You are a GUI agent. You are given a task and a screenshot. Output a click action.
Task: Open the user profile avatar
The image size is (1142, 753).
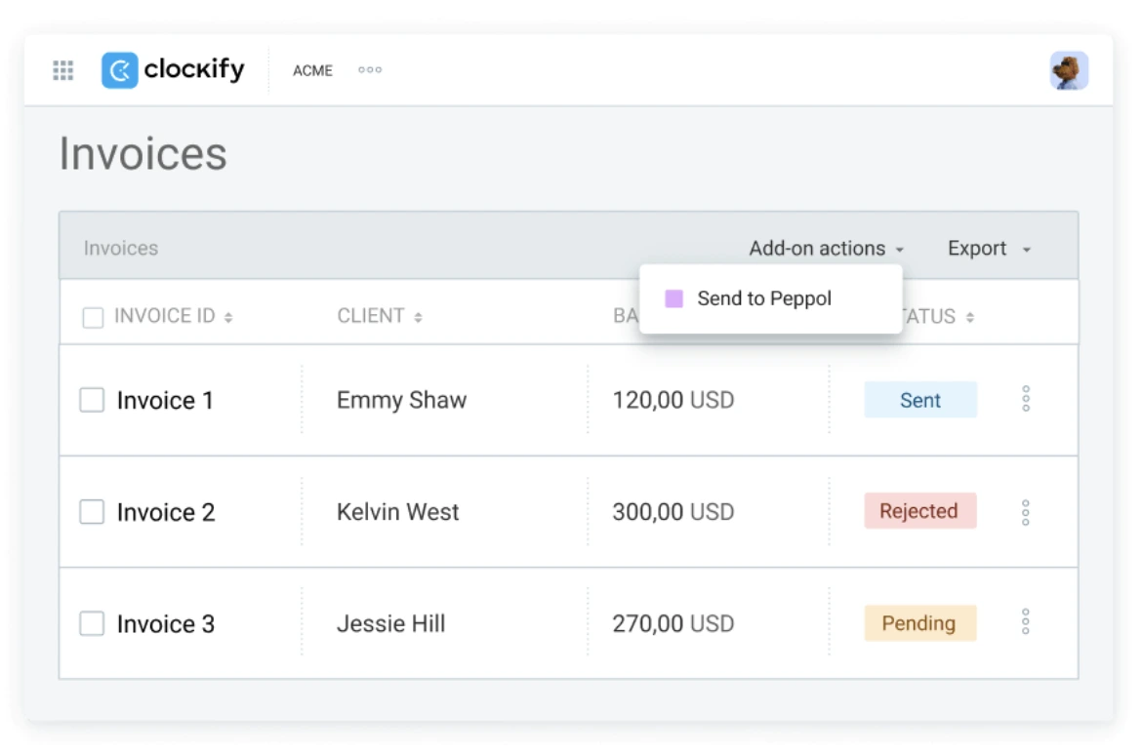click(1069, 70)
